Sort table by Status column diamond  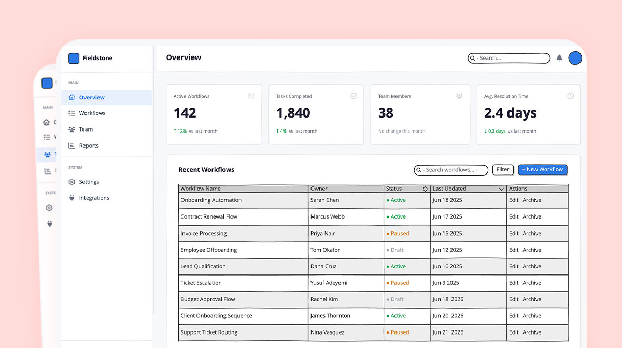[425, 189]
